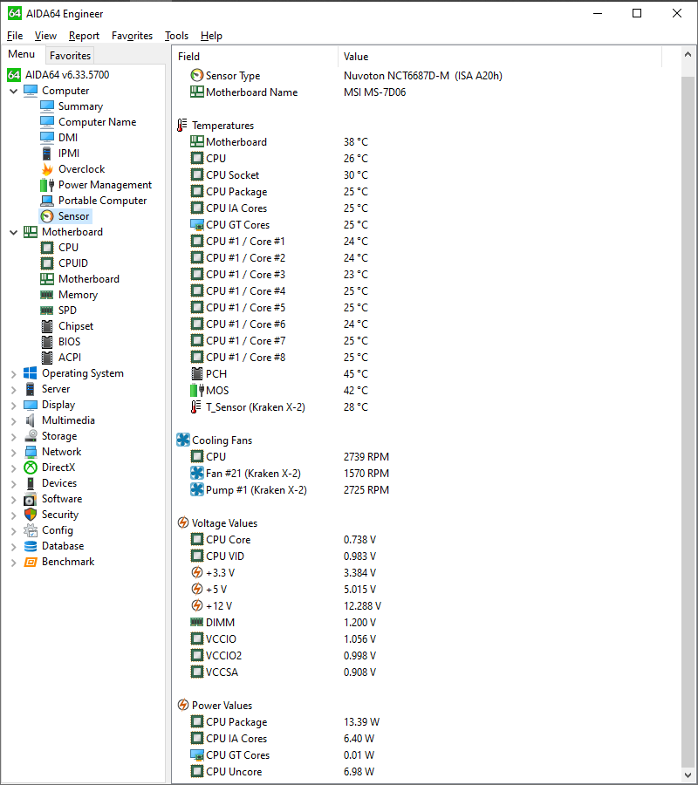
Task: Click the Benchmark icon in tree
Action: [31, 562]
